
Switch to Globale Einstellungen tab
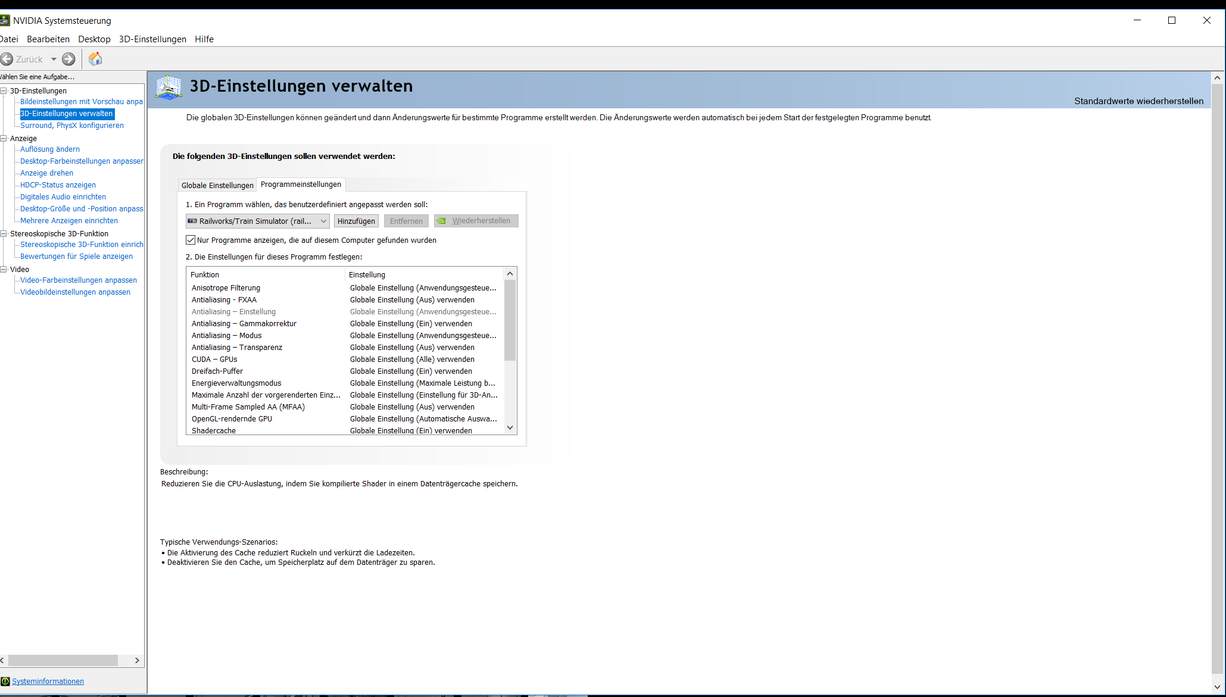pos(217,185)
